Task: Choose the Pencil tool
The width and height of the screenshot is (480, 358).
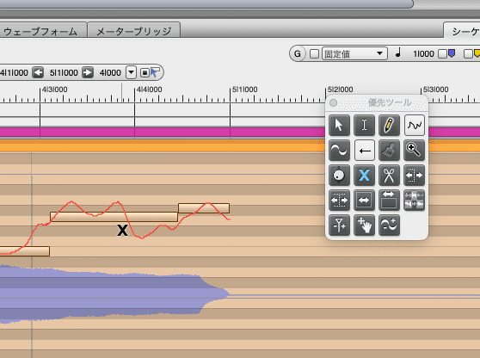Action: tap(389, 126)
